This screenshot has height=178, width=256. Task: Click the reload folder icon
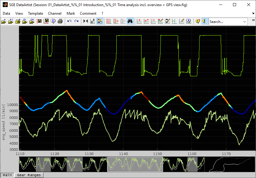pos(25,21)
